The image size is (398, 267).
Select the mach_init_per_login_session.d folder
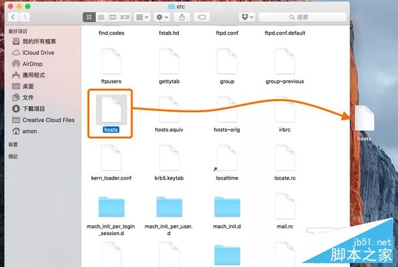[x=111, y=206]
